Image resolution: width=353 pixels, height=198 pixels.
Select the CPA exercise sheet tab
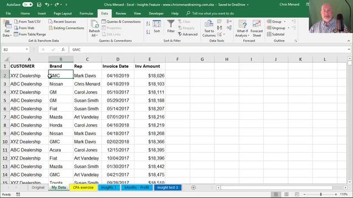click(83, 188)
